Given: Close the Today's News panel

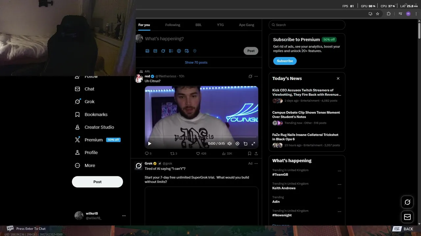Looking at the screenshot, I should [x=338, y=78].
